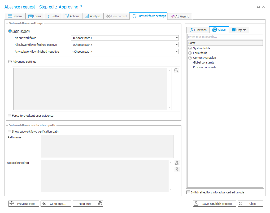Click the Enter text to search field
270x213 pixels.
point(225,37)
